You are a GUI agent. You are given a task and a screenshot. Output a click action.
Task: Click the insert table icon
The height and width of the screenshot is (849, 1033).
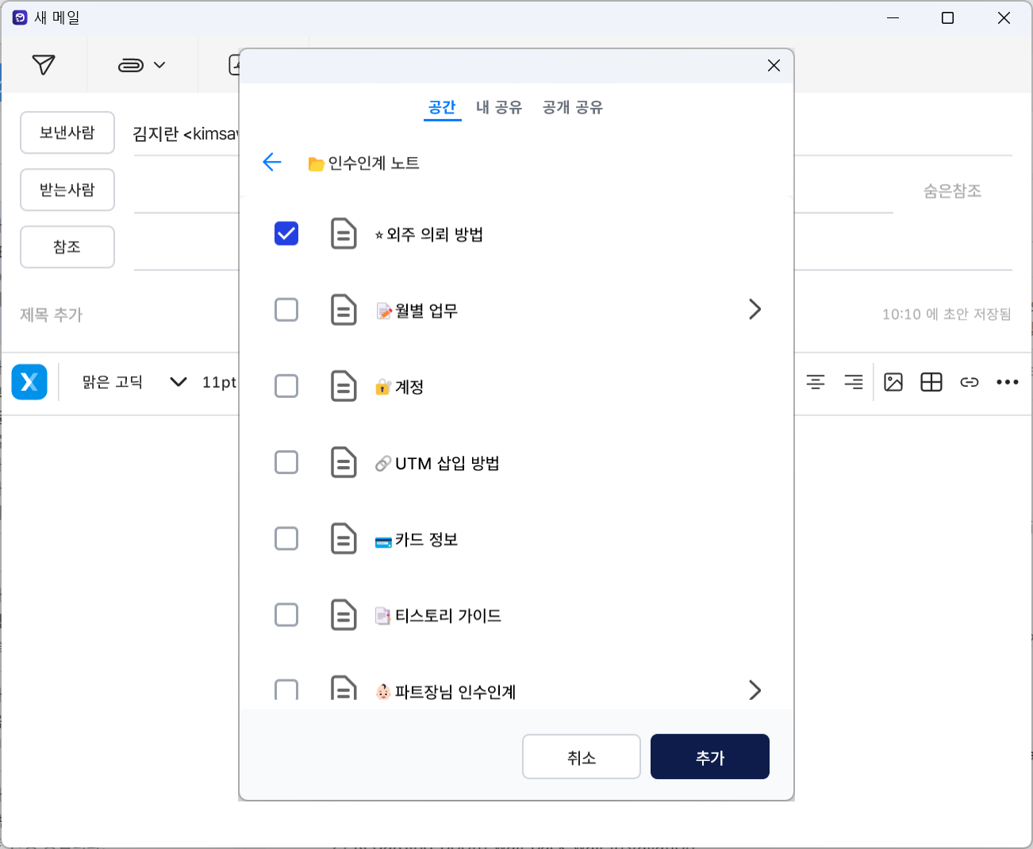(931, 382)
